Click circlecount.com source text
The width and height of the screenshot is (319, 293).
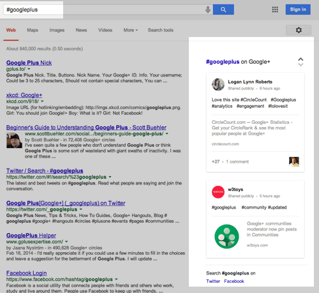click(x=225, y=144)
